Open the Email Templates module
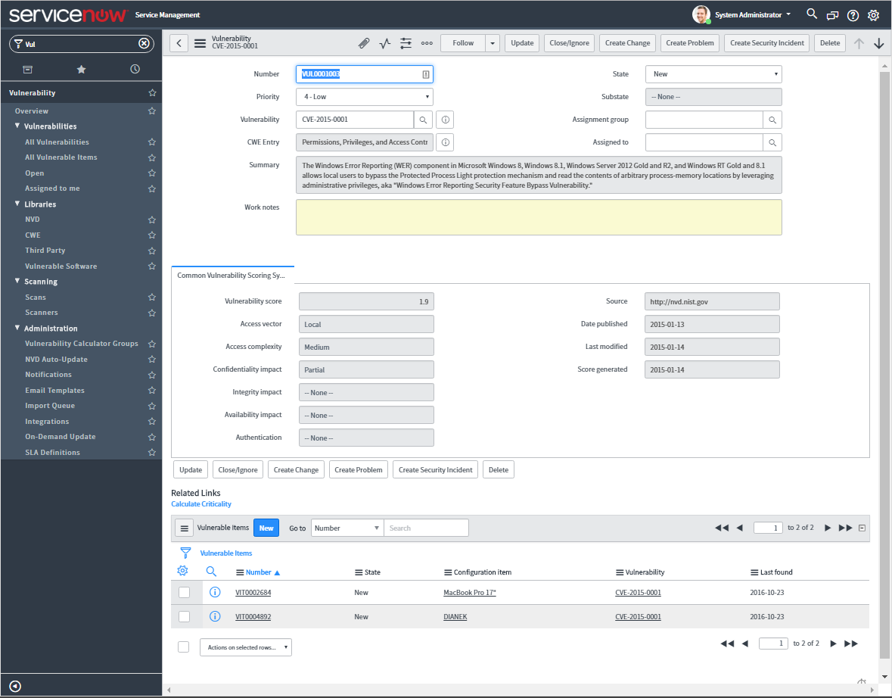The height and width of the screenshot is (698, 892). [54, 391]
